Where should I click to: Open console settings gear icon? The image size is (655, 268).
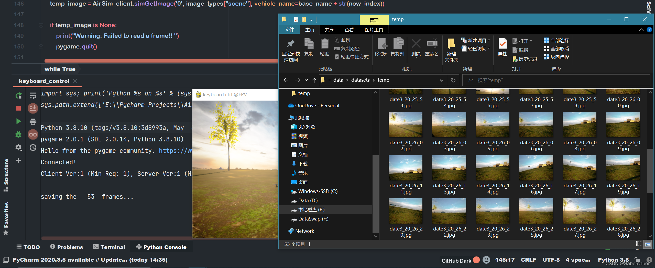click(x=19, y=148)
